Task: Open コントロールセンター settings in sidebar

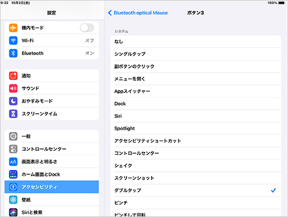Action: (52, 149)
